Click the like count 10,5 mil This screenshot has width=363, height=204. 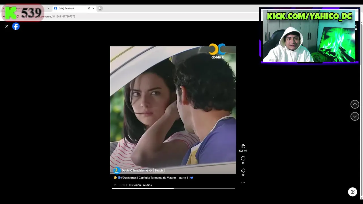(243, 151)
